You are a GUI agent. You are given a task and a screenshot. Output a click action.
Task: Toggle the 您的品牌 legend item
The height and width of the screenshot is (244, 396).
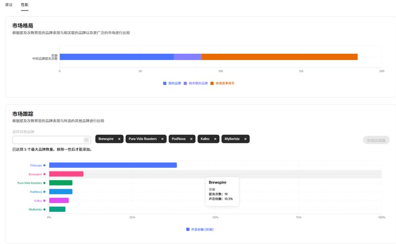pos(172,83)
